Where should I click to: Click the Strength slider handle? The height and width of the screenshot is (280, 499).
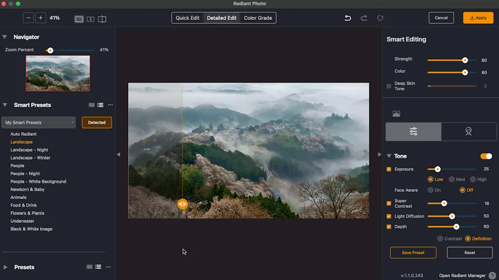click(x=465, y=60)
